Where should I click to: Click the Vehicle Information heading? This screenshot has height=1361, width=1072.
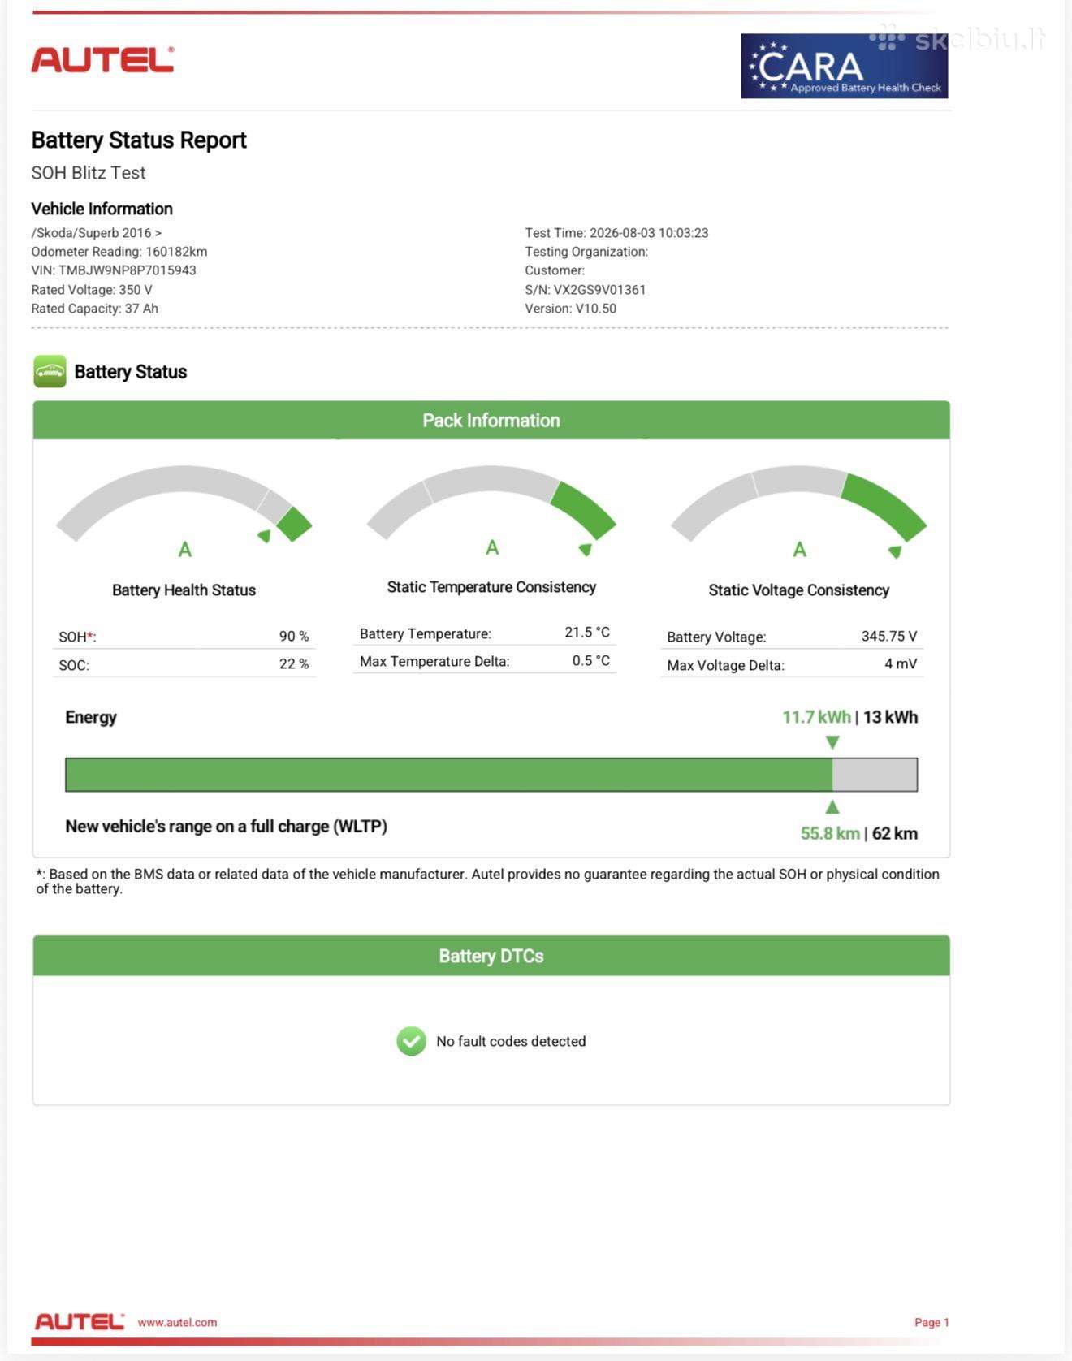102,209
